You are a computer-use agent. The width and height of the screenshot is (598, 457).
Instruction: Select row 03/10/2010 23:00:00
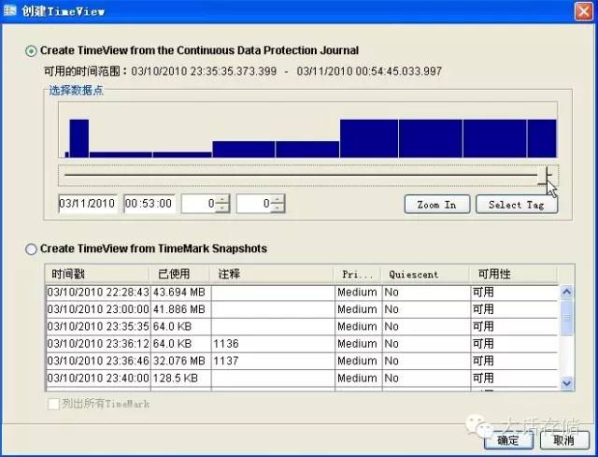tap(302, 309)
